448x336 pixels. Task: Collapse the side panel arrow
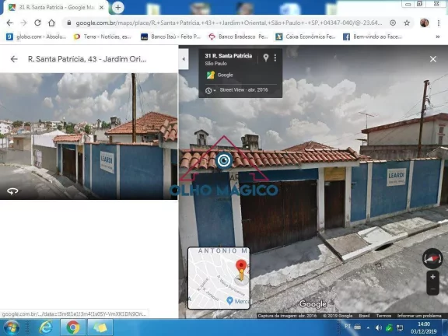pyautogui.click(x=184, y=59)
